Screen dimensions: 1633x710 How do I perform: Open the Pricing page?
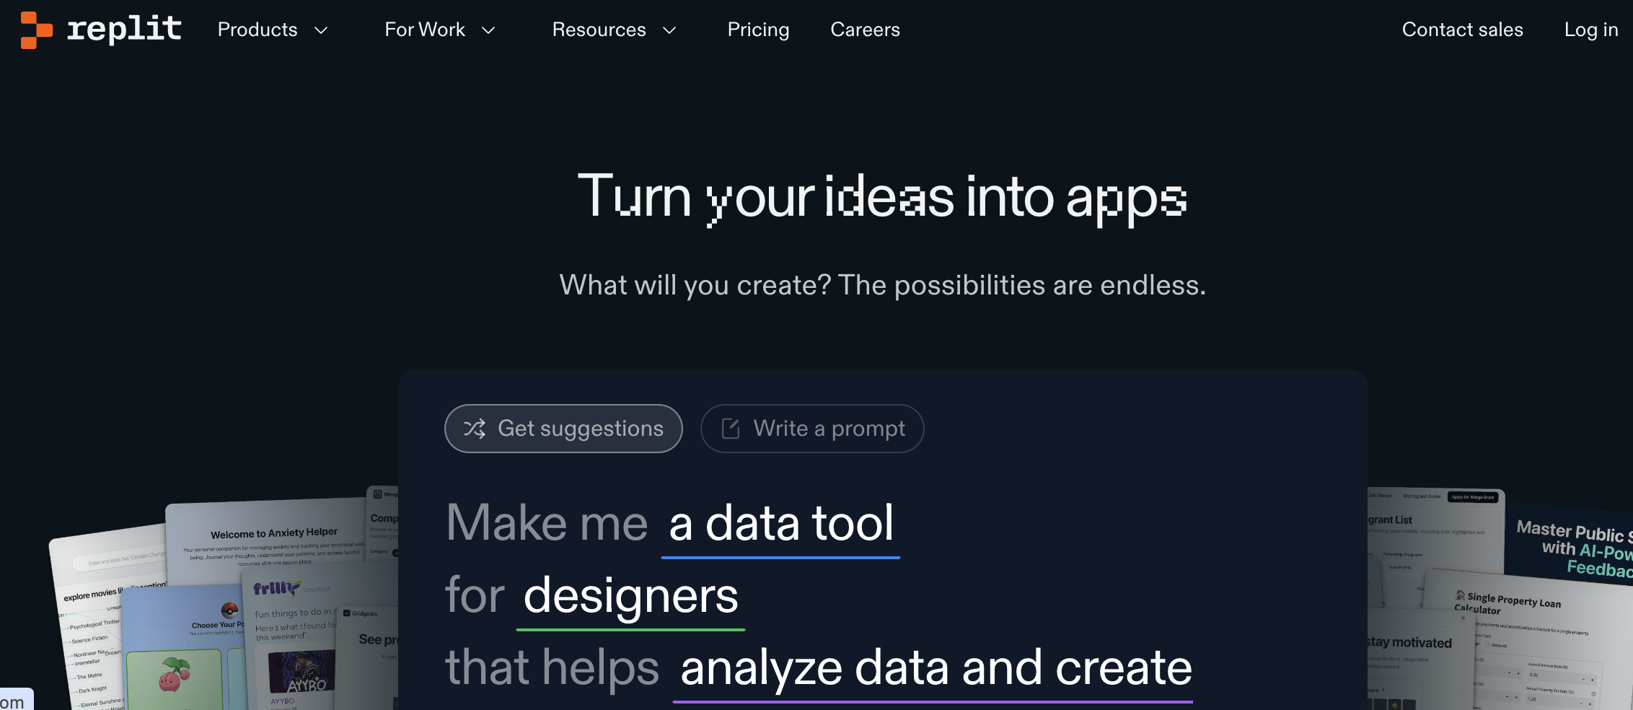pos(758,30)
